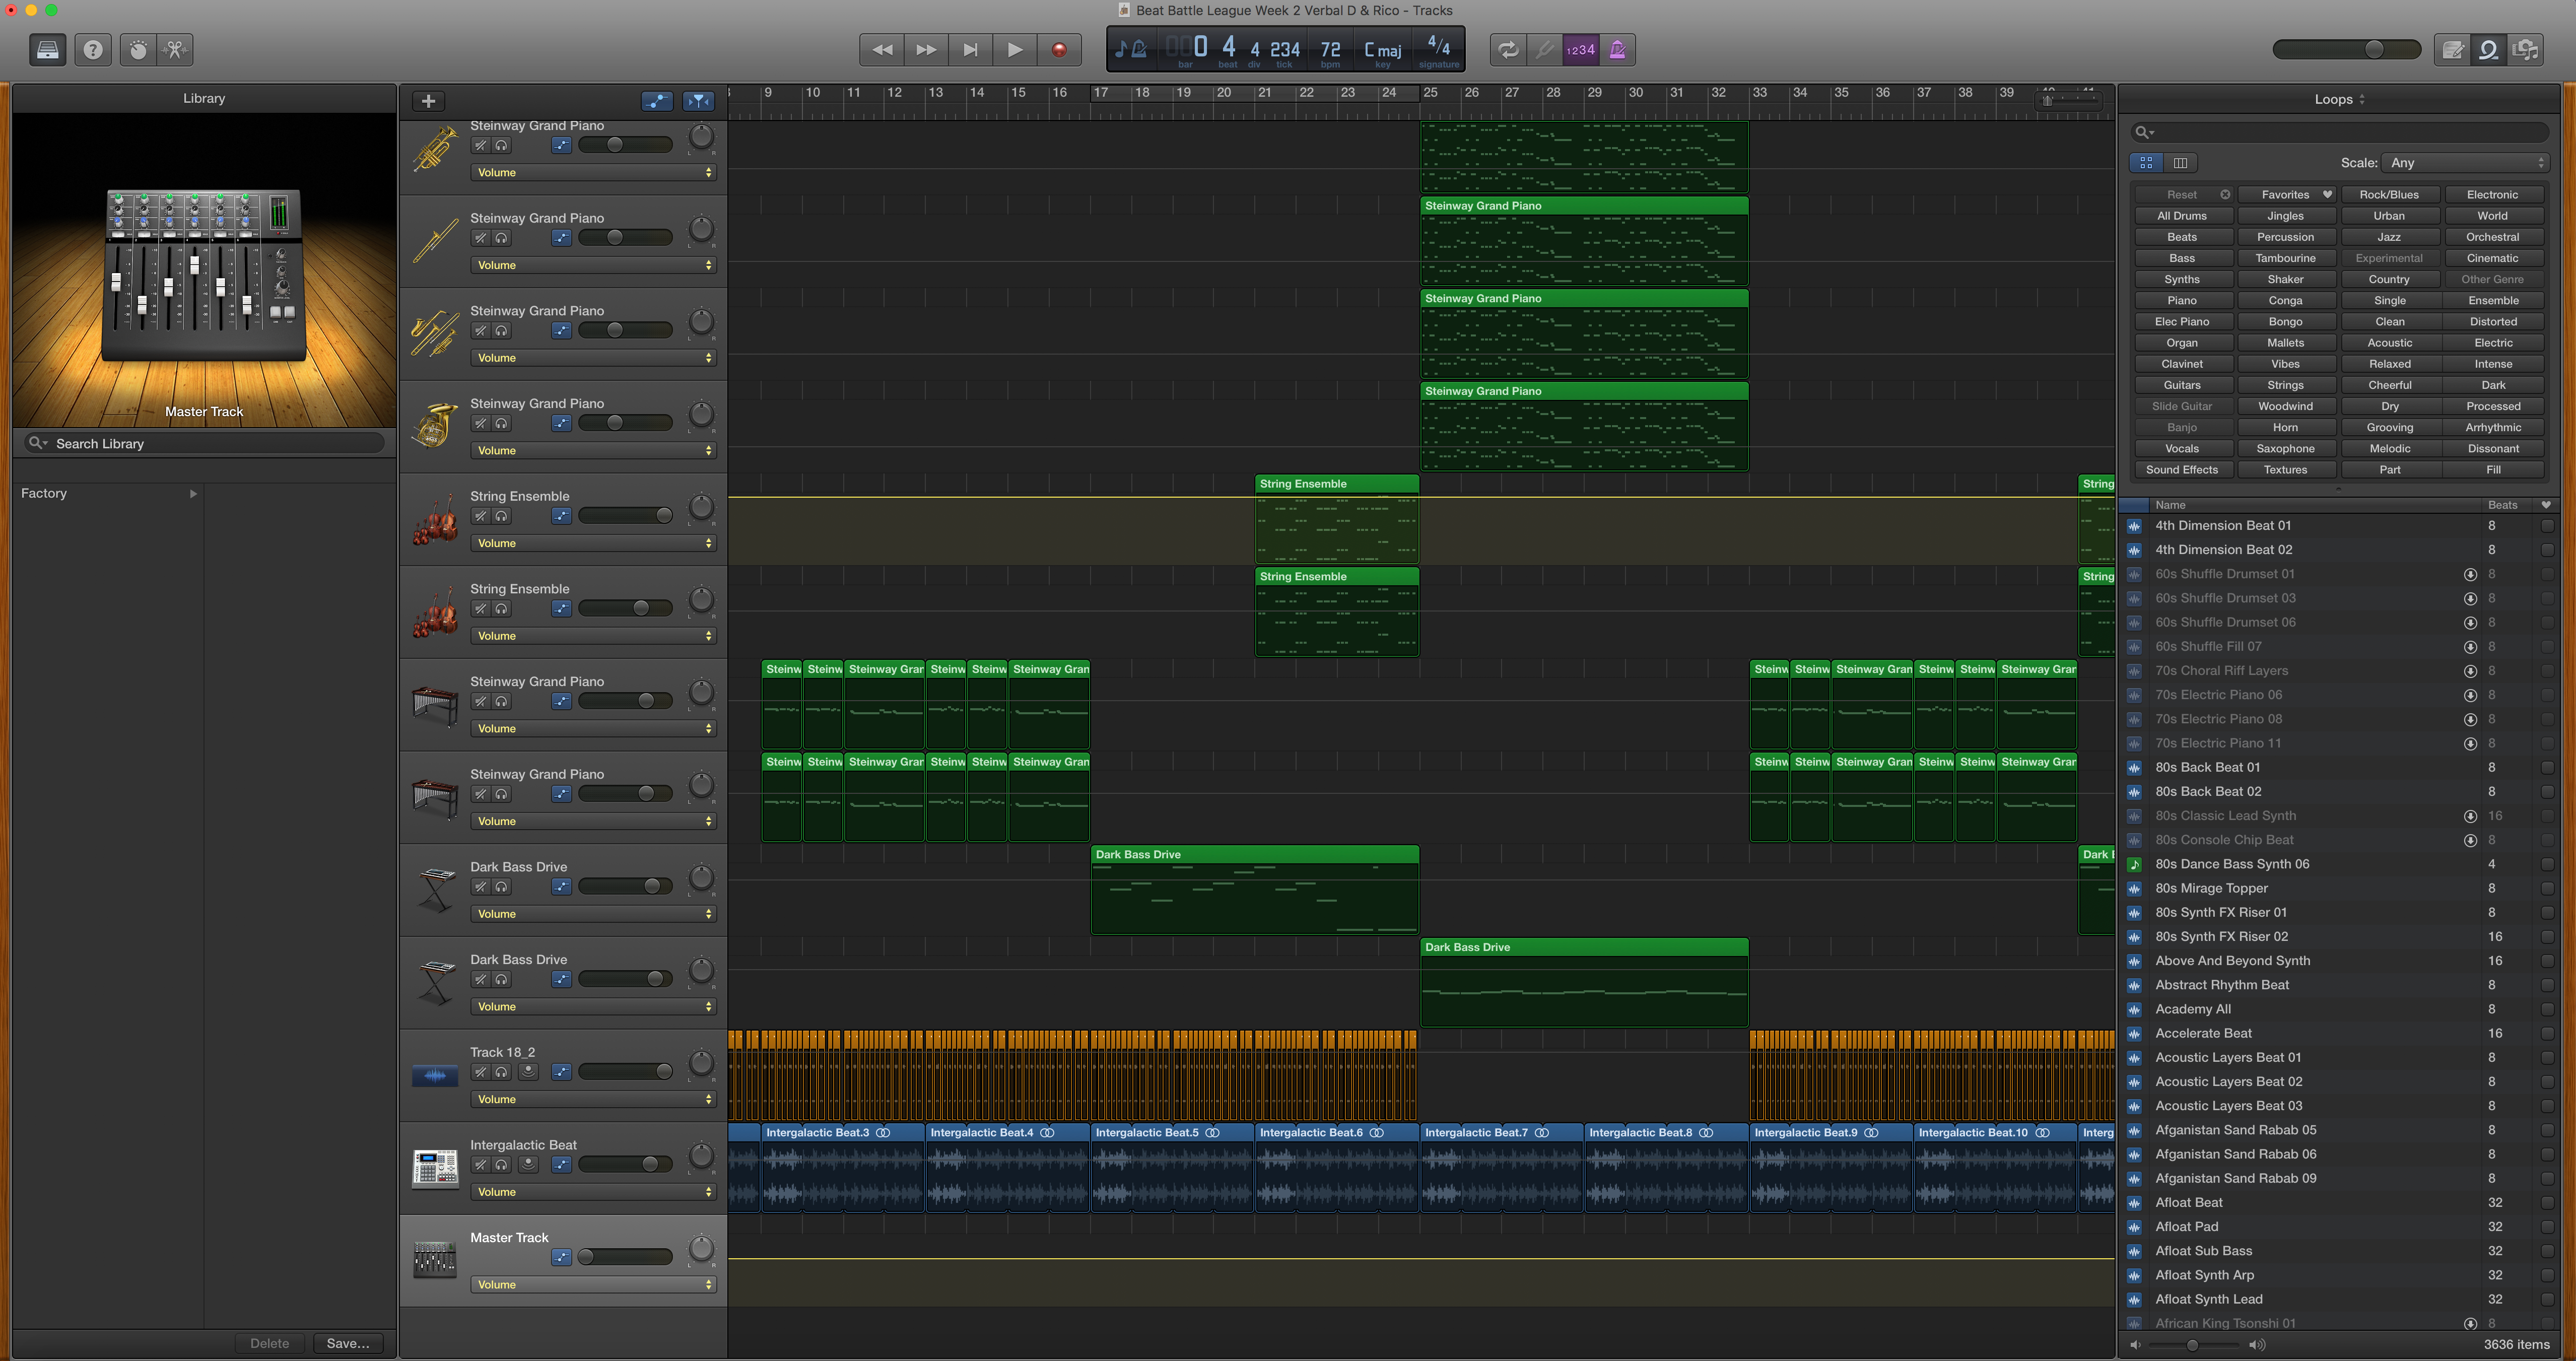Screen dimensions: 2576x1361
Task: Solo the Track 18_2 track
Action: pyautogui.click(x=502, y=1072)
